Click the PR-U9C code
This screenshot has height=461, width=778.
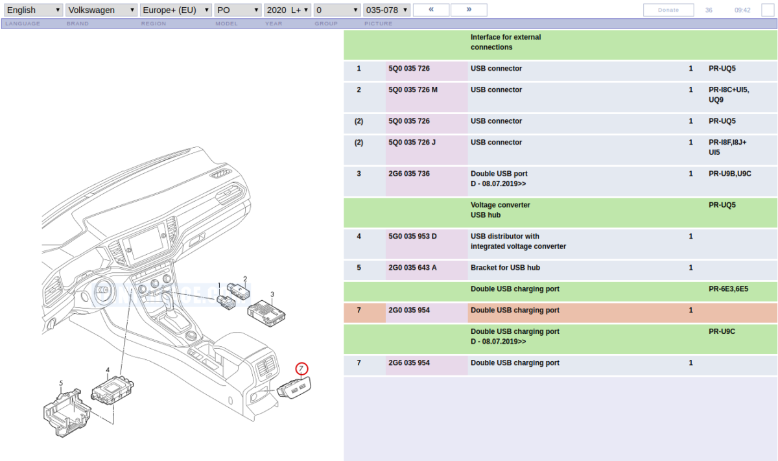[x=722, y=331]
